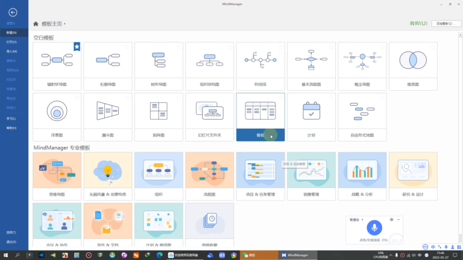Click the 添加模板 button
463x260 pixels.
pos(446,23)
